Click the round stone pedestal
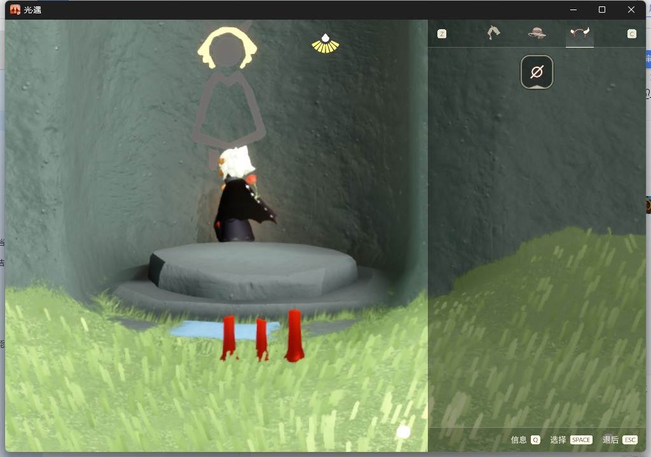The width and height of the screenshot is (651, 457). 253,270
